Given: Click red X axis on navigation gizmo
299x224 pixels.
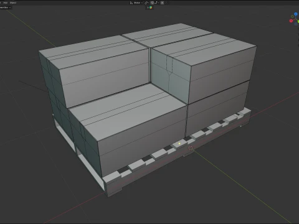Looking at the screenshot, I should pyautogui.click(x=291, y=21).
